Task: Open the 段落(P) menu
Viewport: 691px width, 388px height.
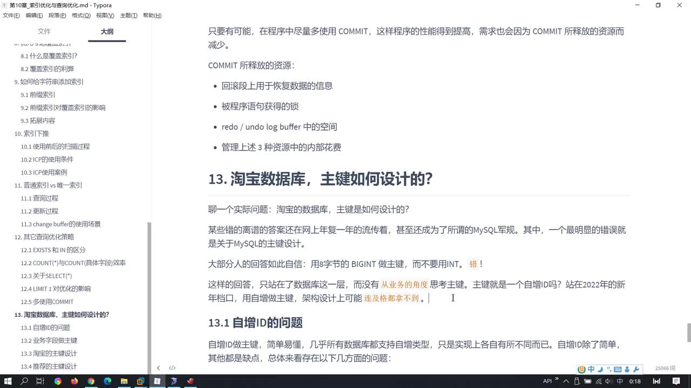Action: (58, 16)
